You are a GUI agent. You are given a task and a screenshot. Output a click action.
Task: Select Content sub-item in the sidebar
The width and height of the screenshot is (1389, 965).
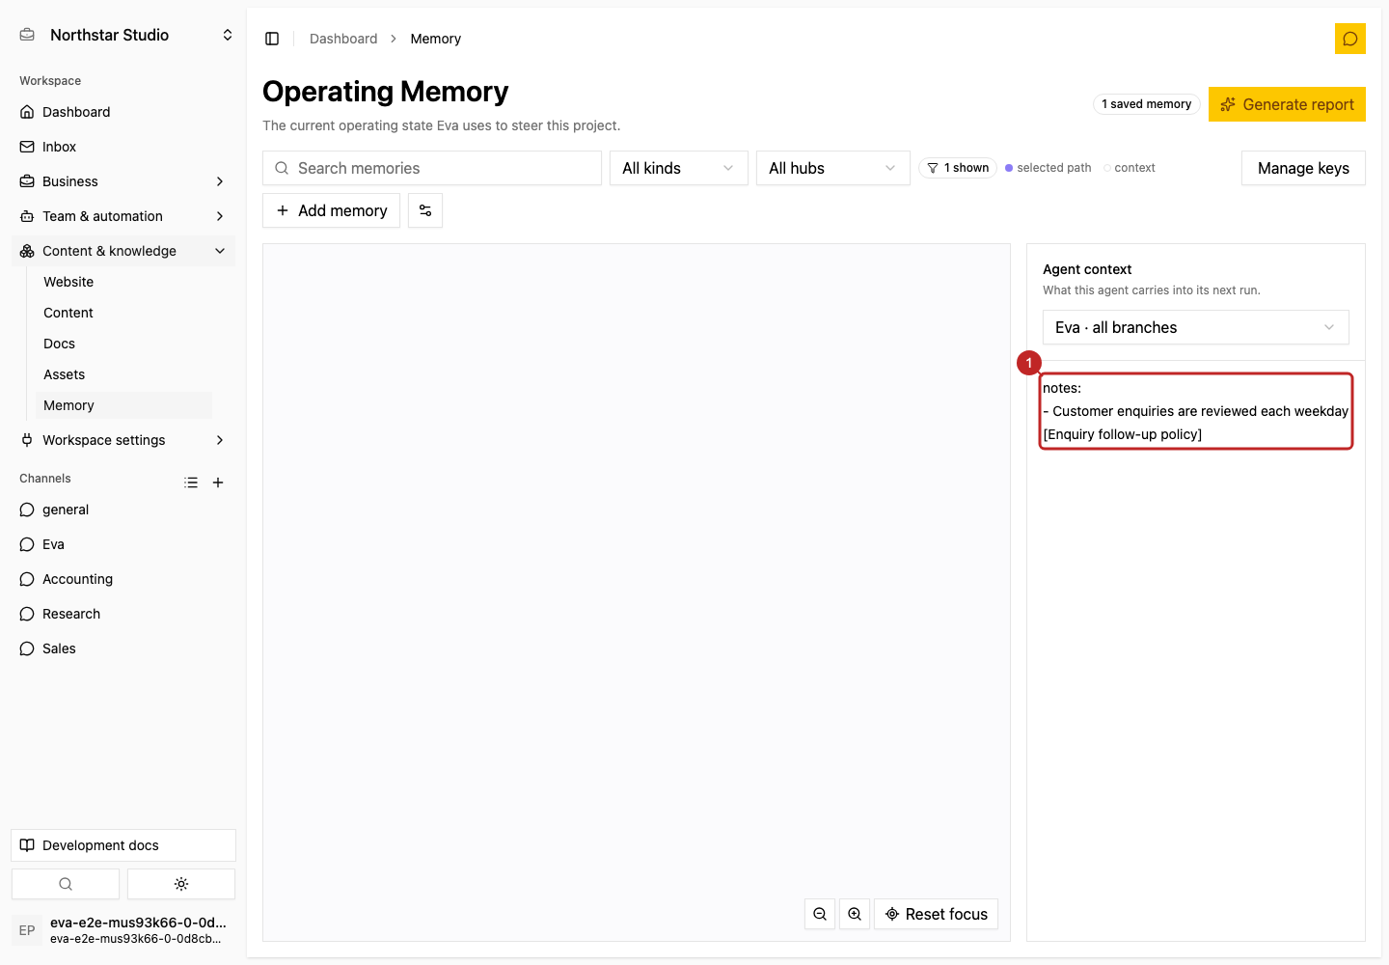(x=123, y=313)
